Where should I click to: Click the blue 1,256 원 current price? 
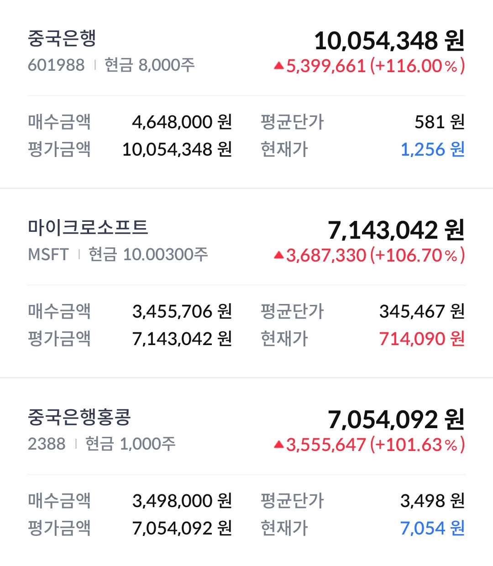pos(432,149)
